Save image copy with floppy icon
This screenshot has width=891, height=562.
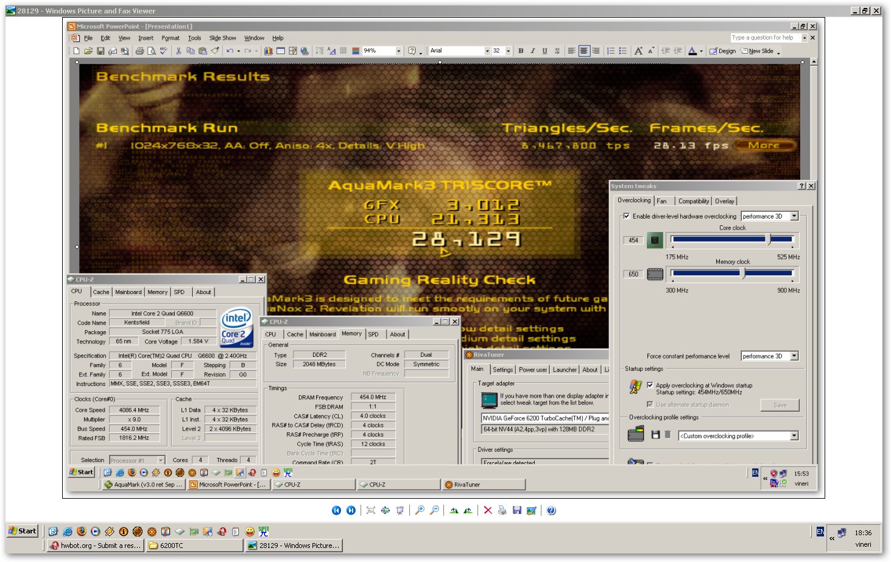click(516, 510)
